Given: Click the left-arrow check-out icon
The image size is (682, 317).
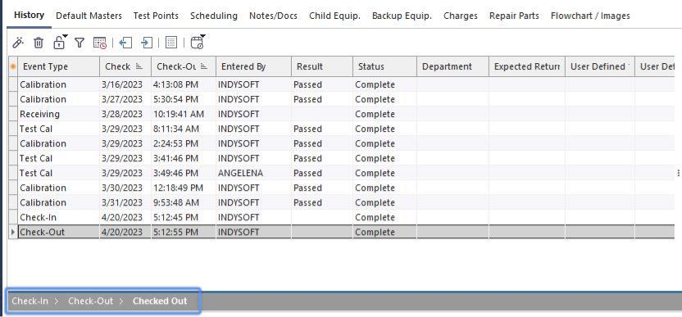Looking at the screenshot, I should 125,42.
